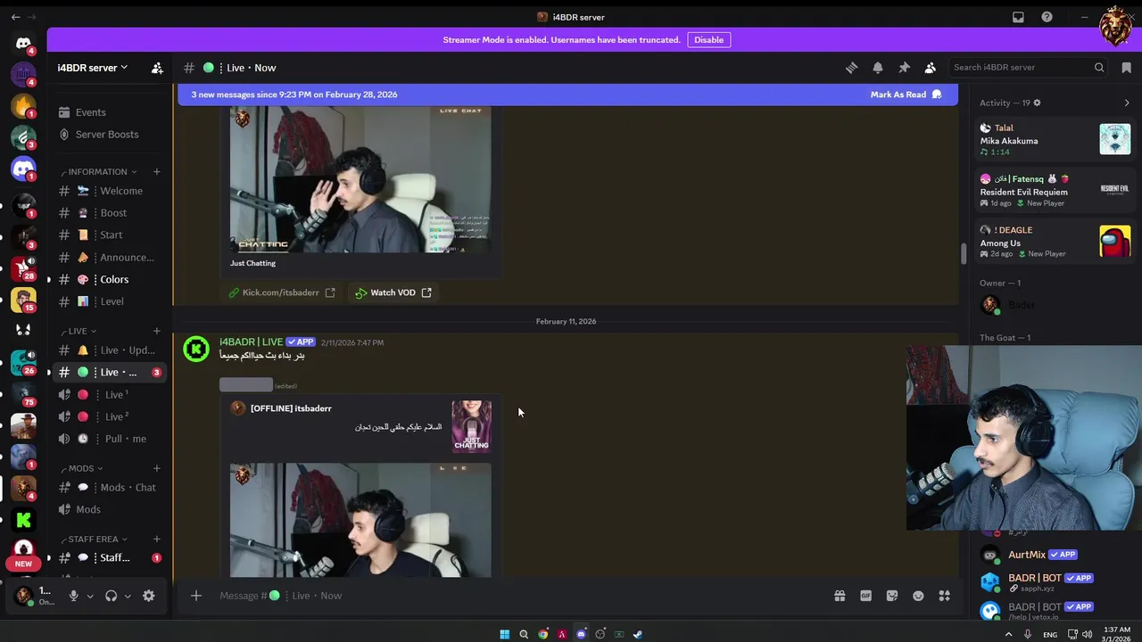This screenshot has height=642, width=1142.
Task: Open the Activity settings gear icon
Action: click(x=1037, y=103)
